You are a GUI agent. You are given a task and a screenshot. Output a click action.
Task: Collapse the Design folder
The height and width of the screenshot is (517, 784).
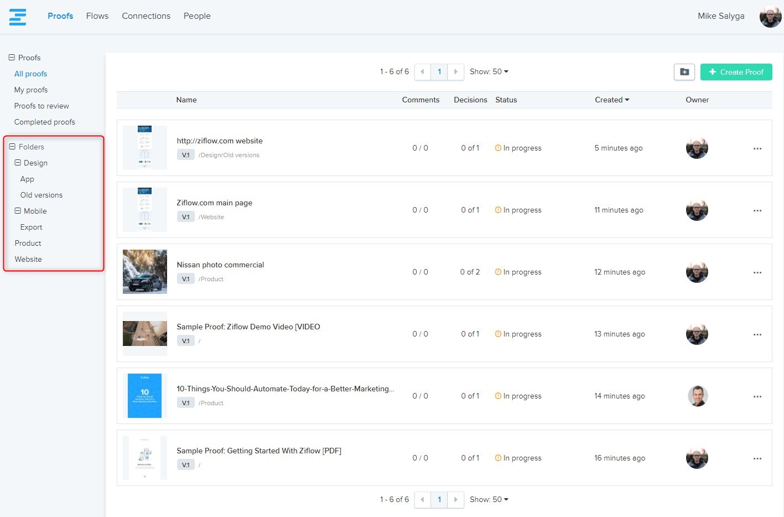(18, 163)
